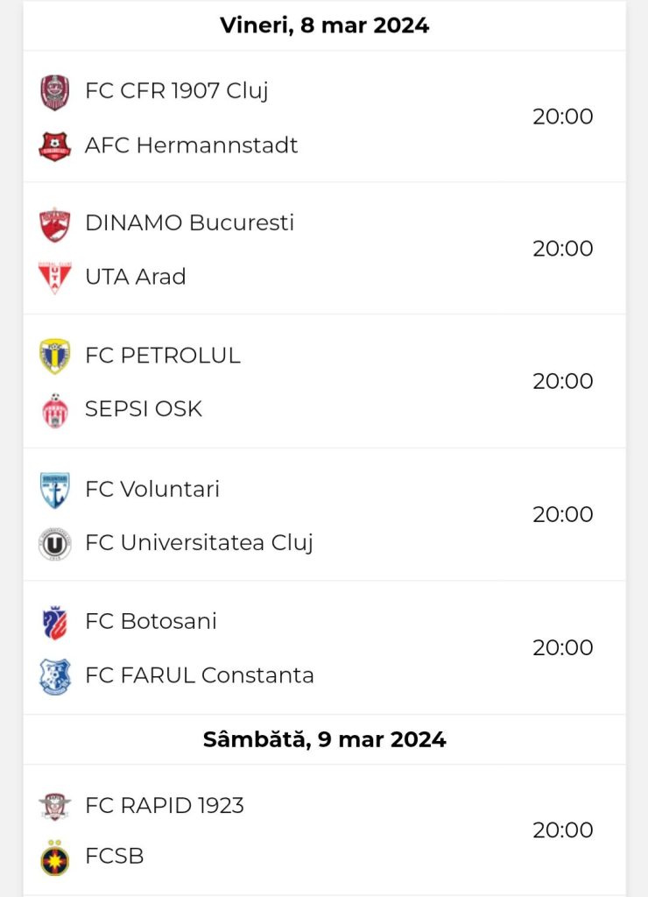Image resolution: width=648 pixels, height=897 pixels.
Task: Select the FC FARUL Constanta team name
Action: pos(199,675)
